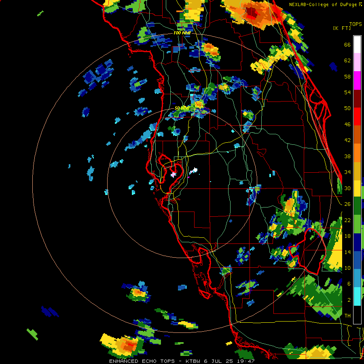
Task: Click the light green legend swatch near 22
Action: pos(357,224)
